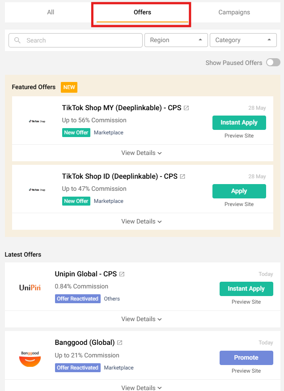
Task: Open the Region dropdown
Action: tap(176, 40)
